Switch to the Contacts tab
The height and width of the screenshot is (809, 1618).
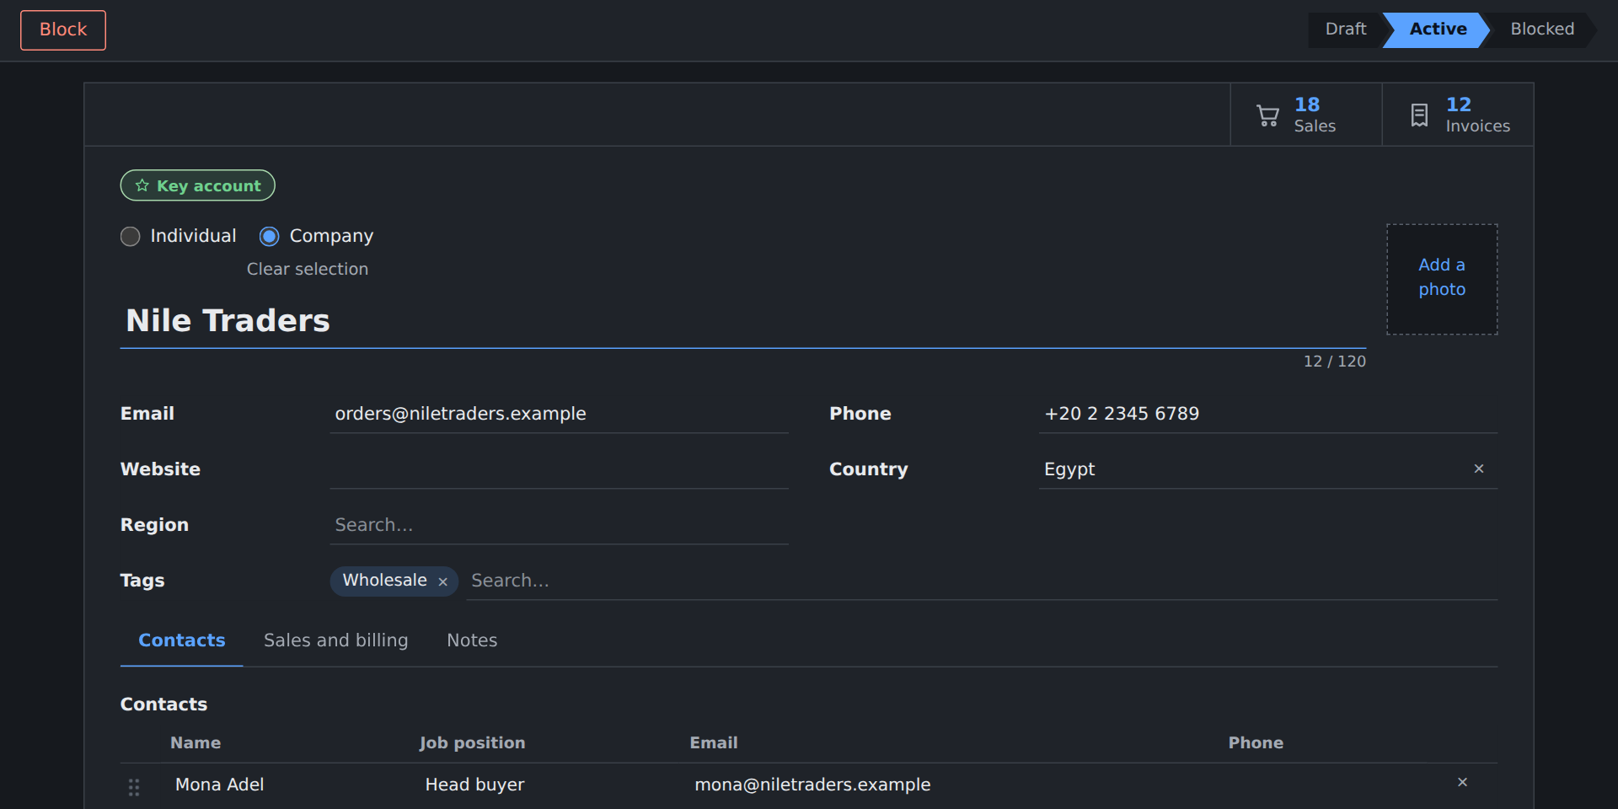point(182,640)
